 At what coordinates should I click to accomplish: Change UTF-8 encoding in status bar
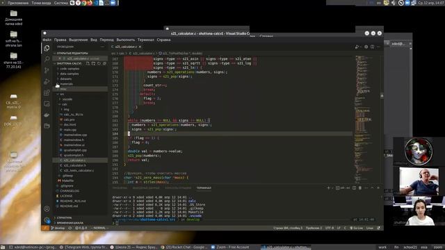click(x=330, y=228)
